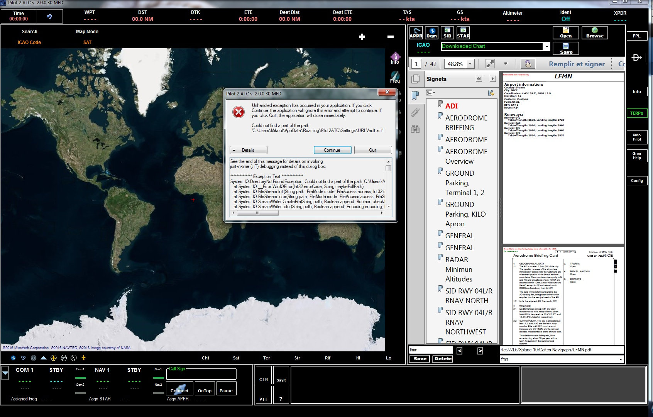Toggle the TERPs button

pyautogui.click(x=637, y=113)
